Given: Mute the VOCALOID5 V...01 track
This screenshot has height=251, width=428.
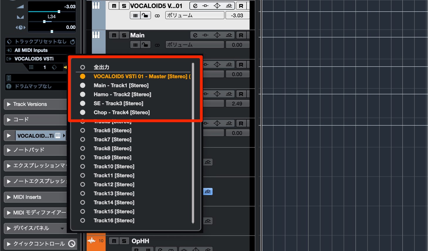Looking at the screenshot, I should 114,6.
